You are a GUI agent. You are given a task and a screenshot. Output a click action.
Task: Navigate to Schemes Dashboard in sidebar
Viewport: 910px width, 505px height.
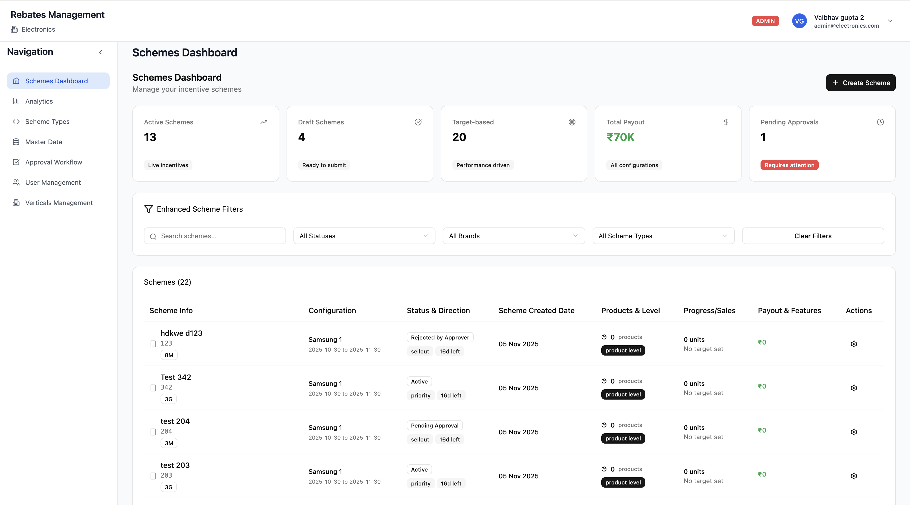tap(56, 81)
